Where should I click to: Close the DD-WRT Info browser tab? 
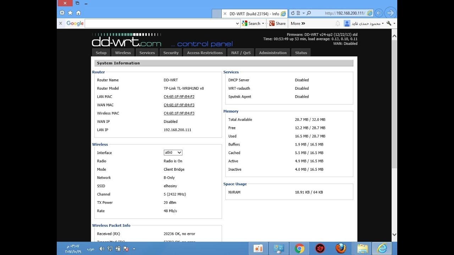pyautogui.click(x=225, y=13)
